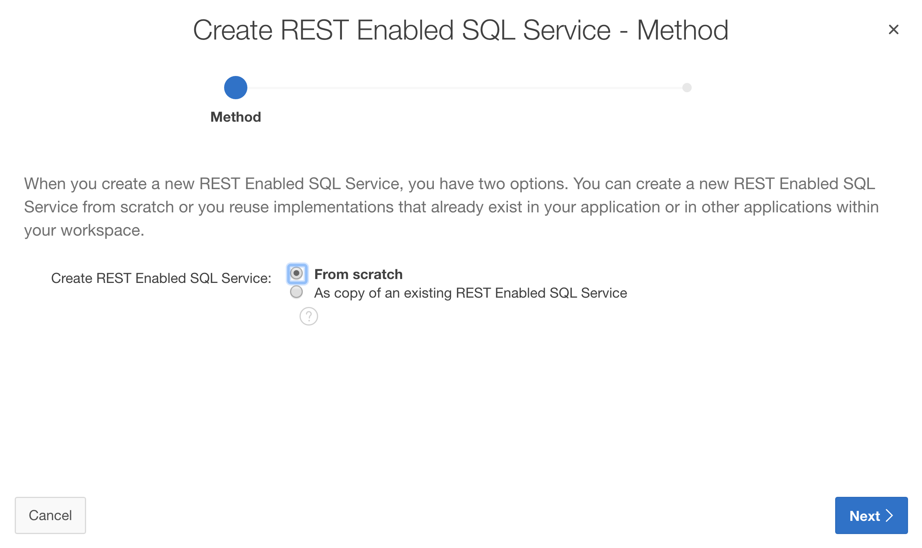Screen dimensions: 922x548
Task: Click the gray second wizard step dot
Action: click(x=687, y=88)
